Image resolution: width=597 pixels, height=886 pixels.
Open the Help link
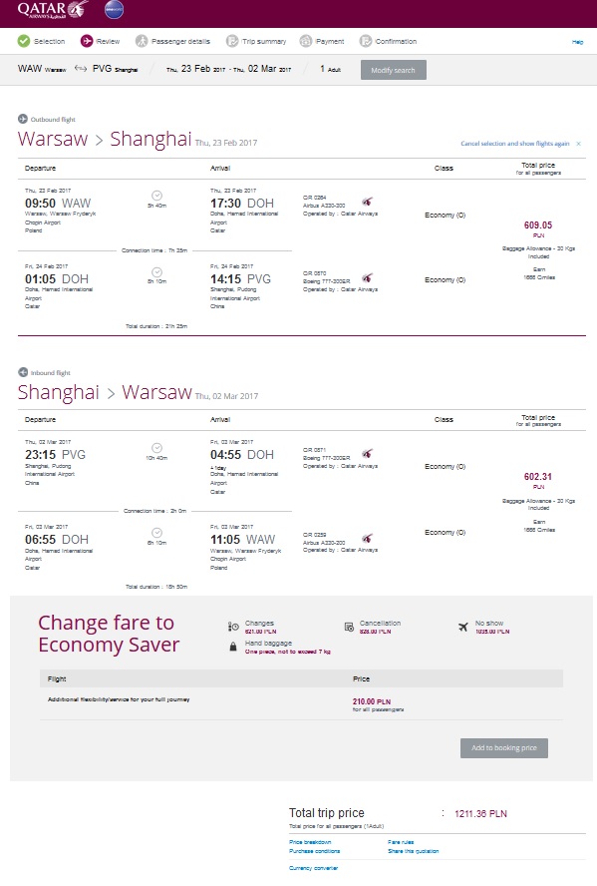point(578,42)
